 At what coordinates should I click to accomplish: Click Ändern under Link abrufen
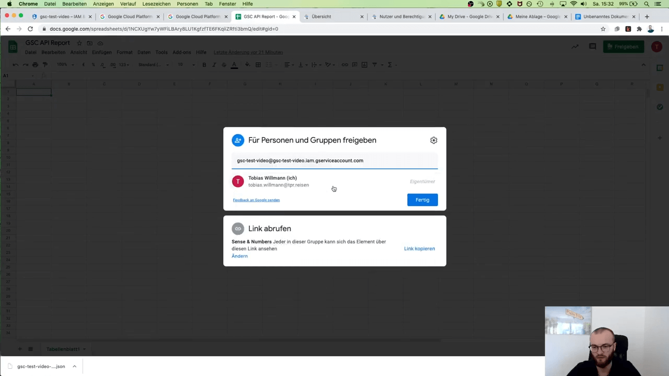point(239,256)
